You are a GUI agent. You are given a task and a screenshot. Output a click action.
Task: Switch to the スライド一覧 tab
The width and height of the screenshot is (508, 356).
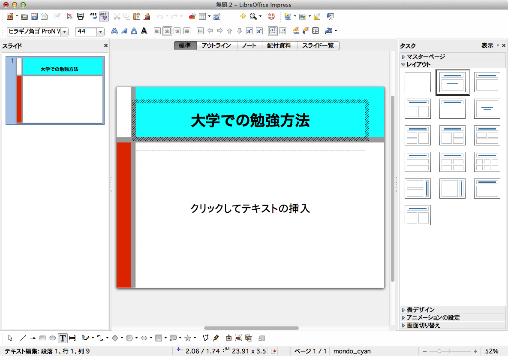click(x=318, y=45)
